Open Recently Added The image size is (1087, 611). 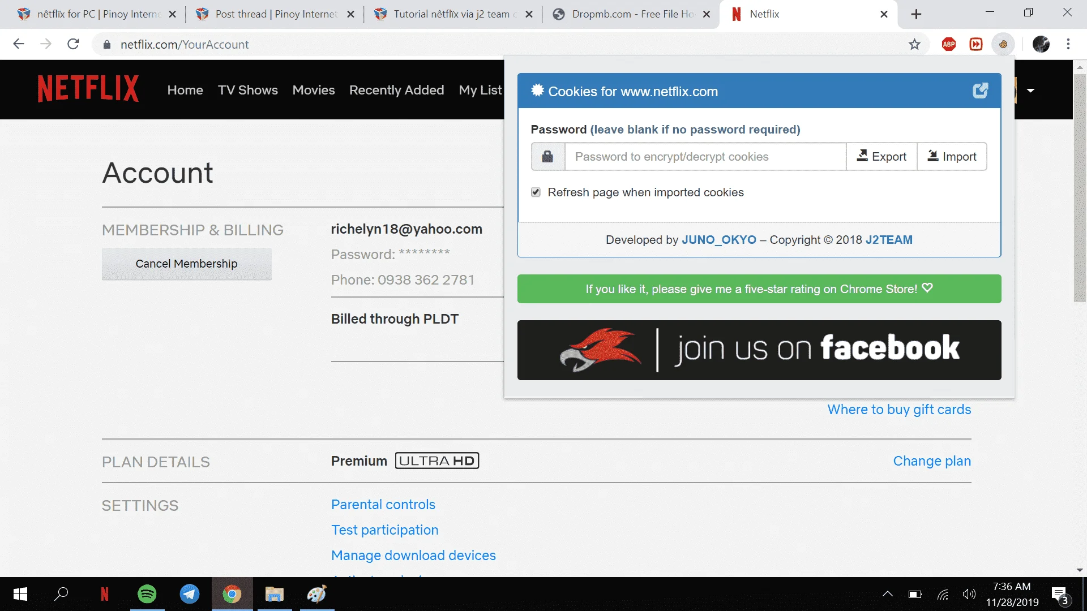point(396,90)
